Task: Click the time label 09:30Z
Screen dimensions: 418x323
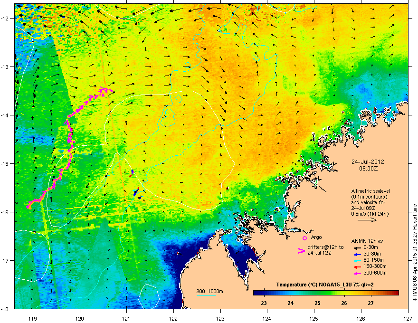Action: click(369, 169)
